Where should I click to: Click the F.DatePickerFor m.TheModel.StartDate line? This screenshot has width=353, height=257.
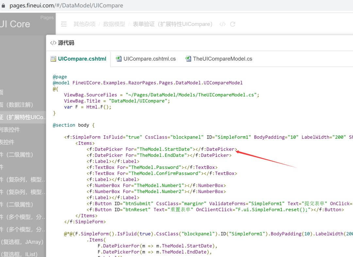coord(158,246)
